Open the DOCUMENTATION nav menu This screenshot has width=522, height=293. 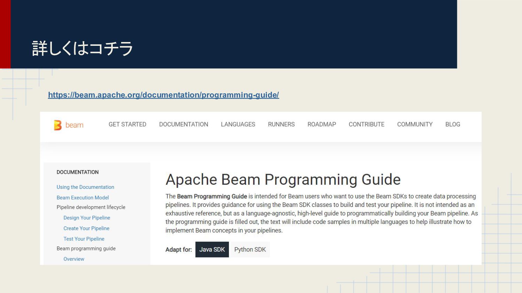pyautogui.click(x=183, y=124)
